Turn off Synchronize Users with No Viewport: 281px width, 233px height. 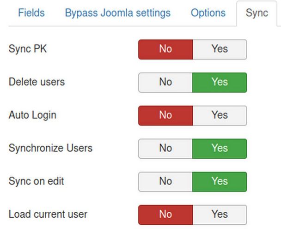coord(165,148)
